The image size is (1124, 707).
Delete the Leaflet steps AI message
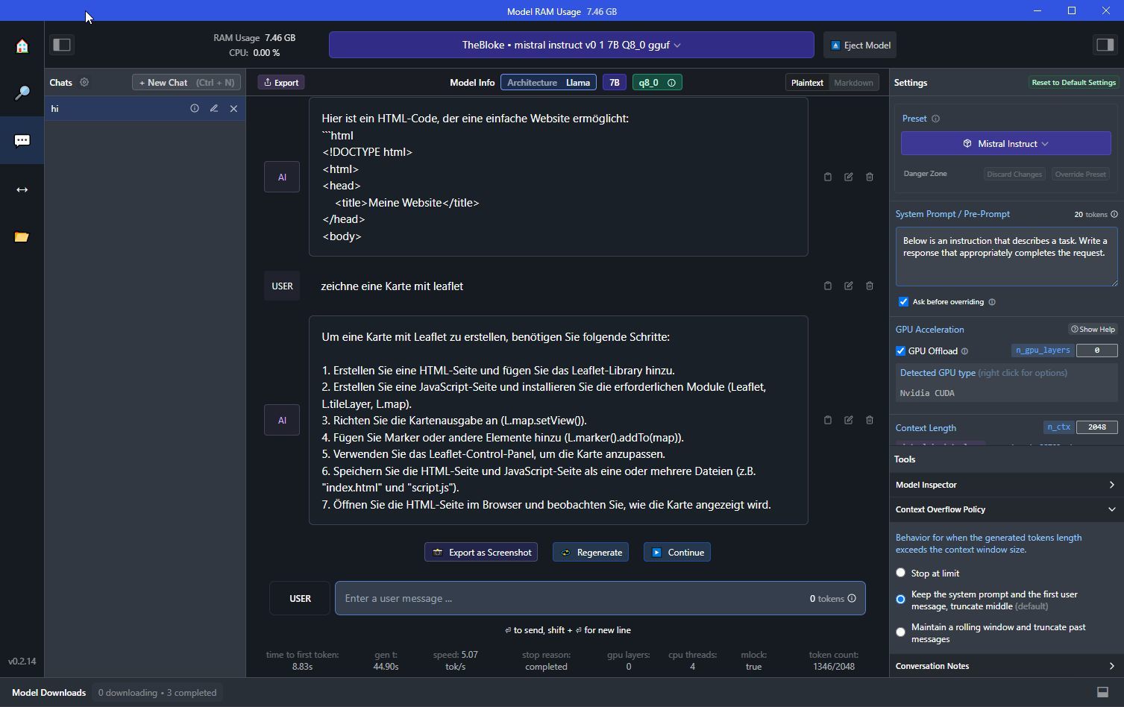click(870, 420)
